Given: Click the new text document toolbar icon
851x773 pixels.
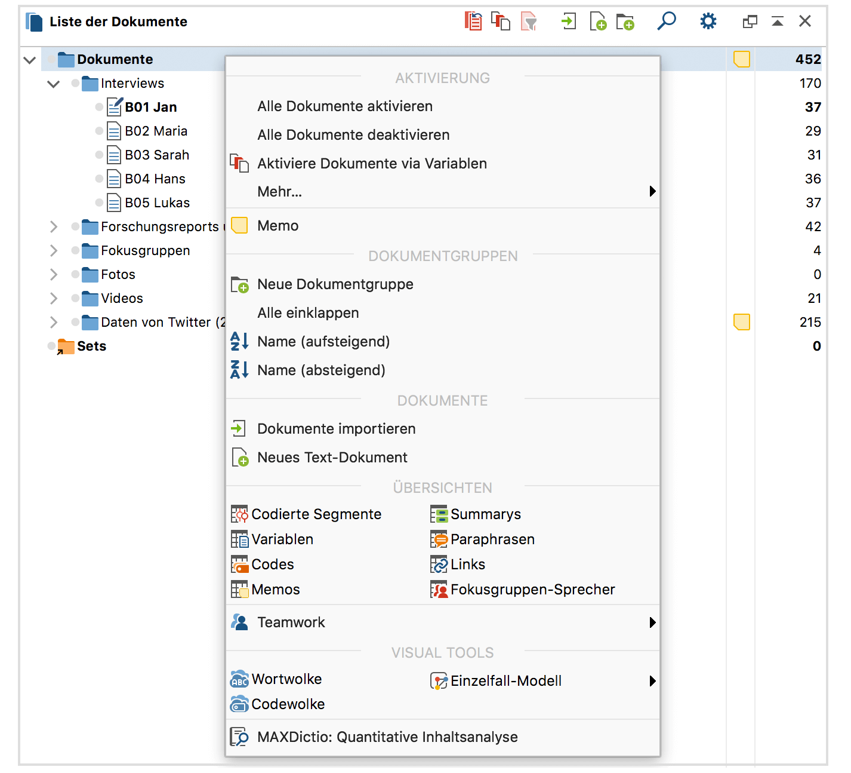Looking at the screenshot, I should (597, 22).
